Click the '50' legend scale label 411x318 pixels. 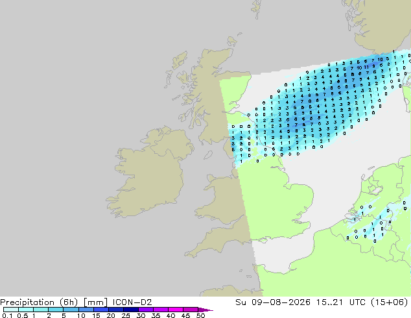click(200, 315)
